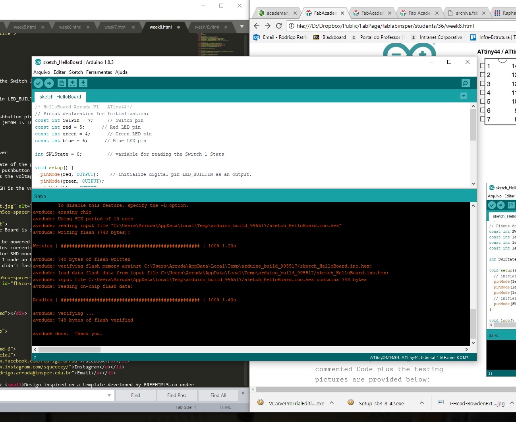Click the Find button in the editor
This screenshot has height=422, width=516.
click(x=135, y=395)
